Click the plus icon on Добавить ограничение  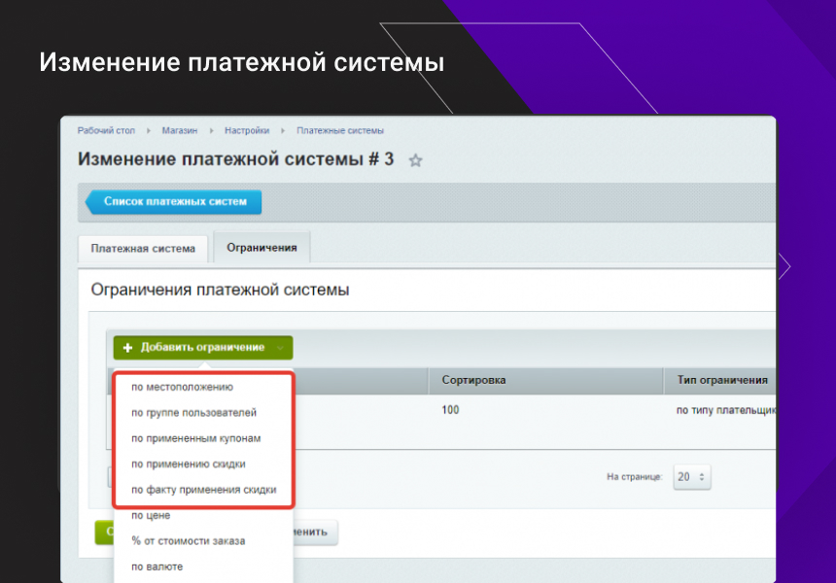(127, 348)
